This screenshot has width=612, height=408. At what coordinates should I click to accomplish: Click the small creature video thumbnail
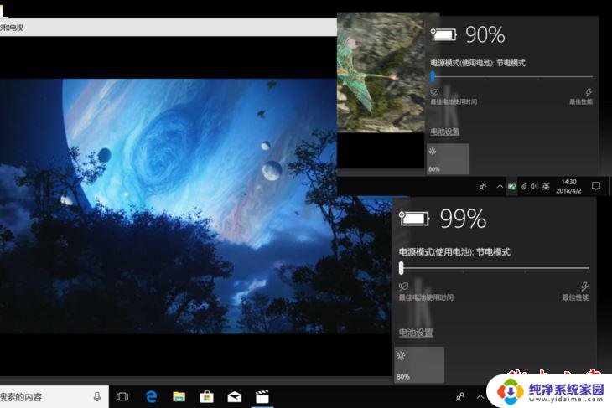coord(381,72)
